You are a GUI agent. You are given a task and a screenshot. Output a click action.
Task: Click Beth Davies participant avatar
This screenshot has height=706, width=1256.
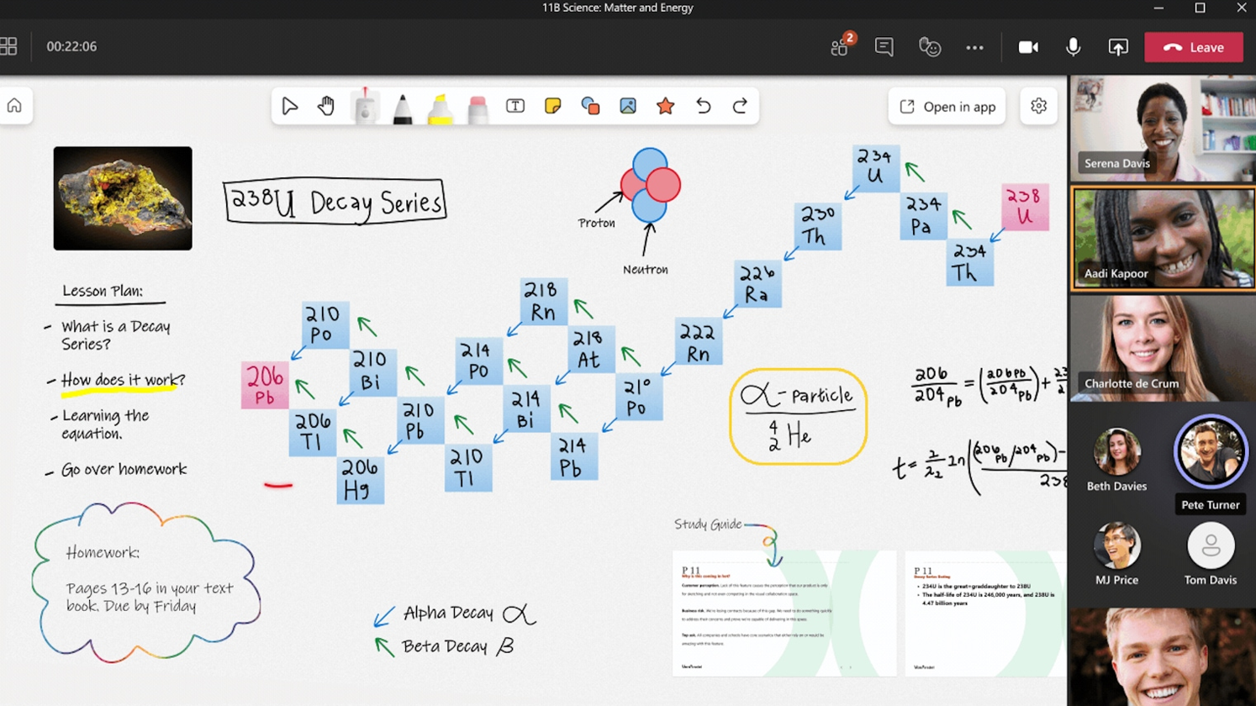pos(1116,452)
